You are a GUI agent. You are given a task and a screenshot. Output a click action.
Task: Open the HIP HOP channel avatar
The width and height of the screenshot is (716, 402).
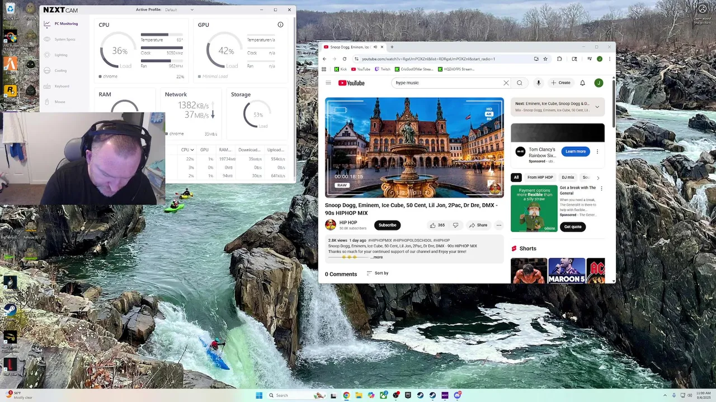[331, 224]
